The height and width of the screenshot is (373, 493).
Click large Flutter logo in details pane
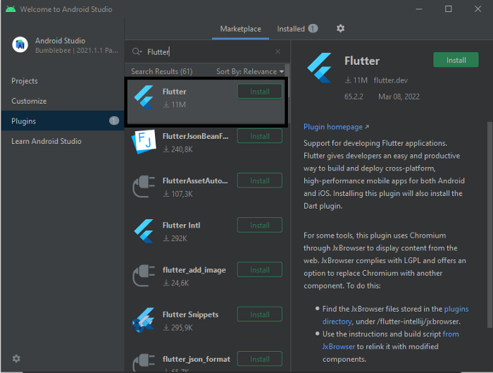320,68
